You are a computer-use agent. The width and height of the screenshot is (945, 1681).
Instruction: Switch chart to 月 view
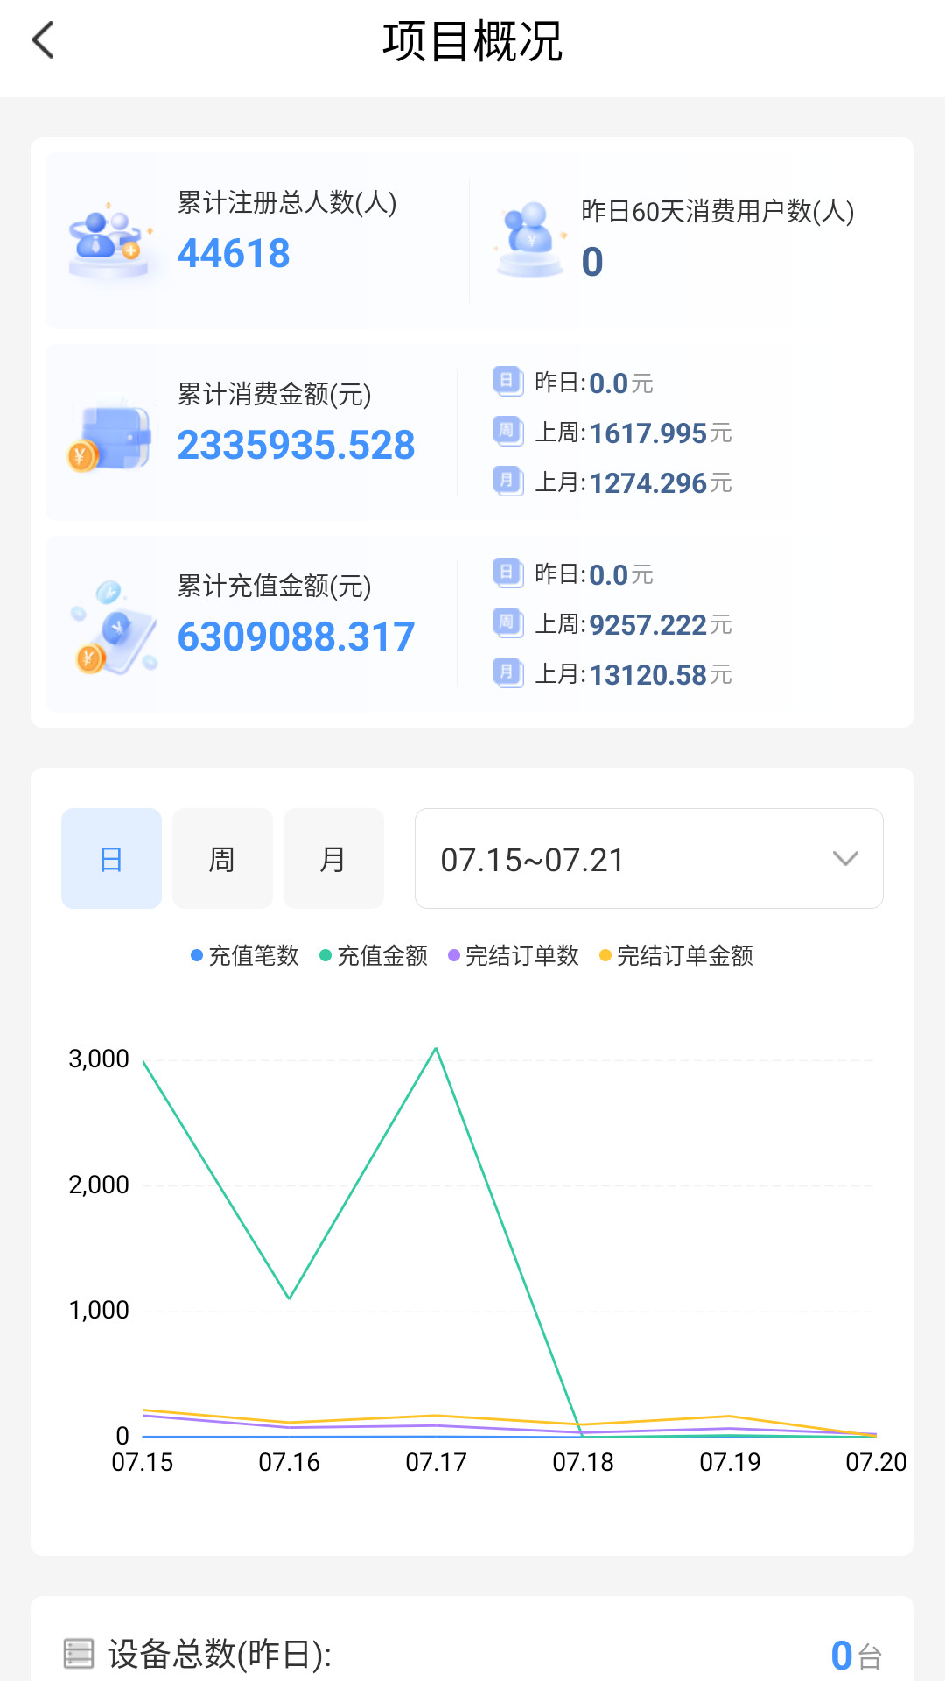tap(333, 859)
